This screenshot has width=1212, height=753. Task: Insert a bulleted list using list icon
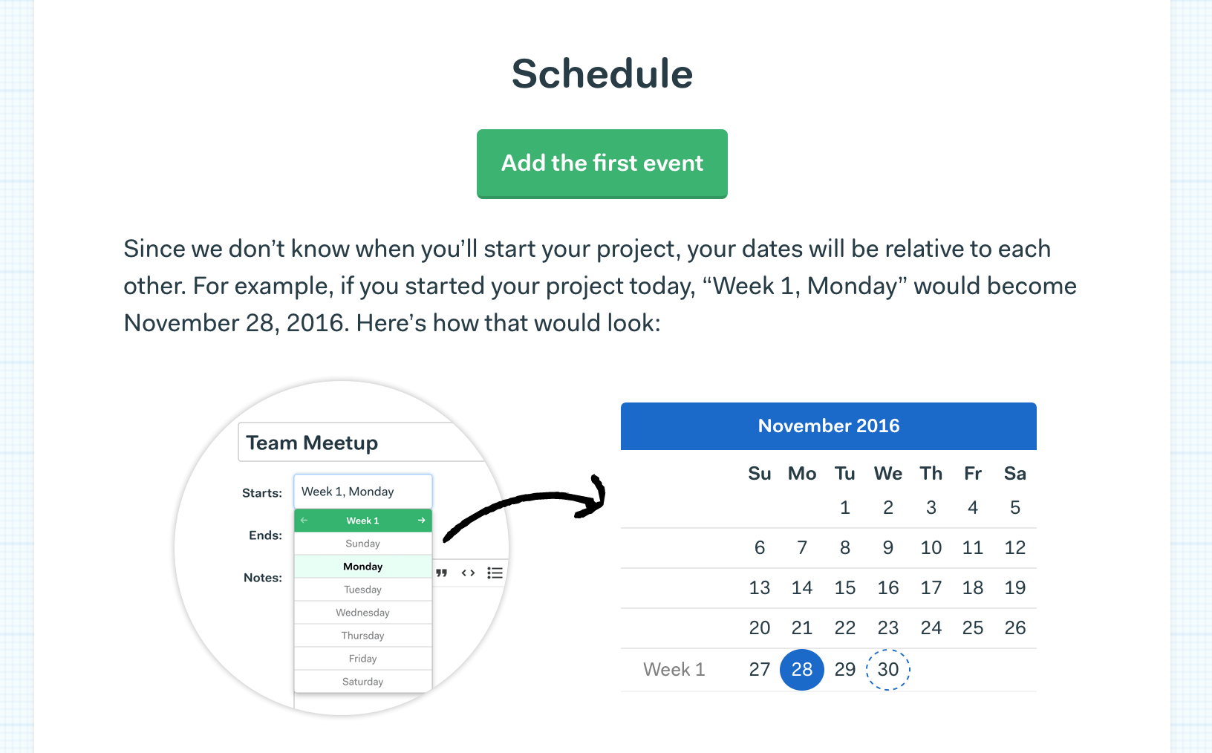[x=495, y=573]
